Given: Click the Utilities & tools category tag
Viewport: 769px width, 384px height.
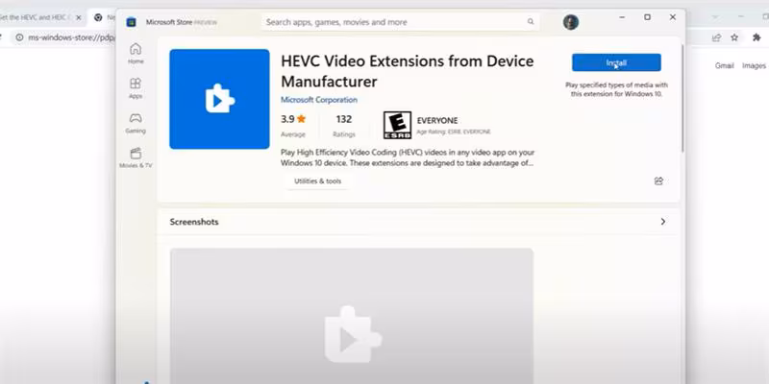Looking at the screenshot, I should click(x=317, y=181).
